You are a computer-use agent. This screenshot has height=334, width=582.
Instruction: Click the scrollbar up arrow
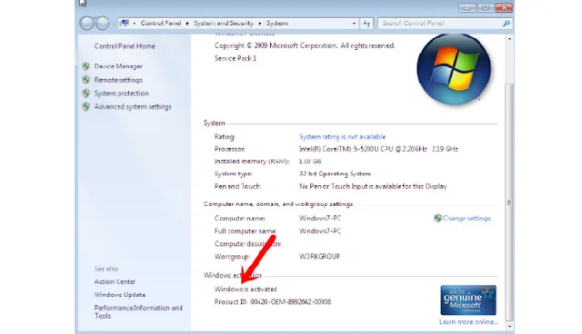pyautogui.click(x=509, y=38)
